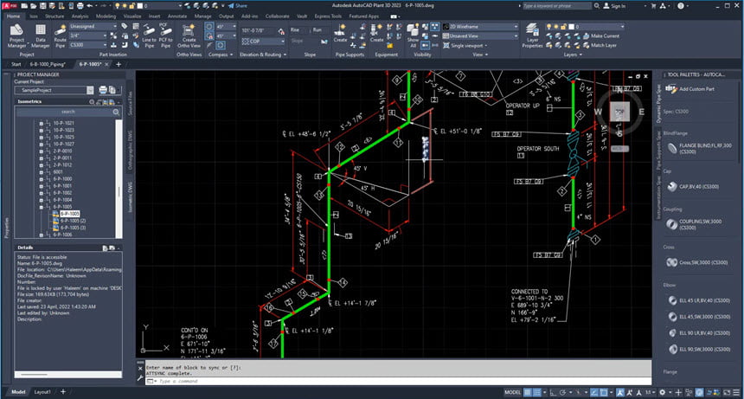Image resolution: width=744 pixels, height=399 pixels.
Task: Toggle the compass tolerance snap button
Action: point(209,36)
